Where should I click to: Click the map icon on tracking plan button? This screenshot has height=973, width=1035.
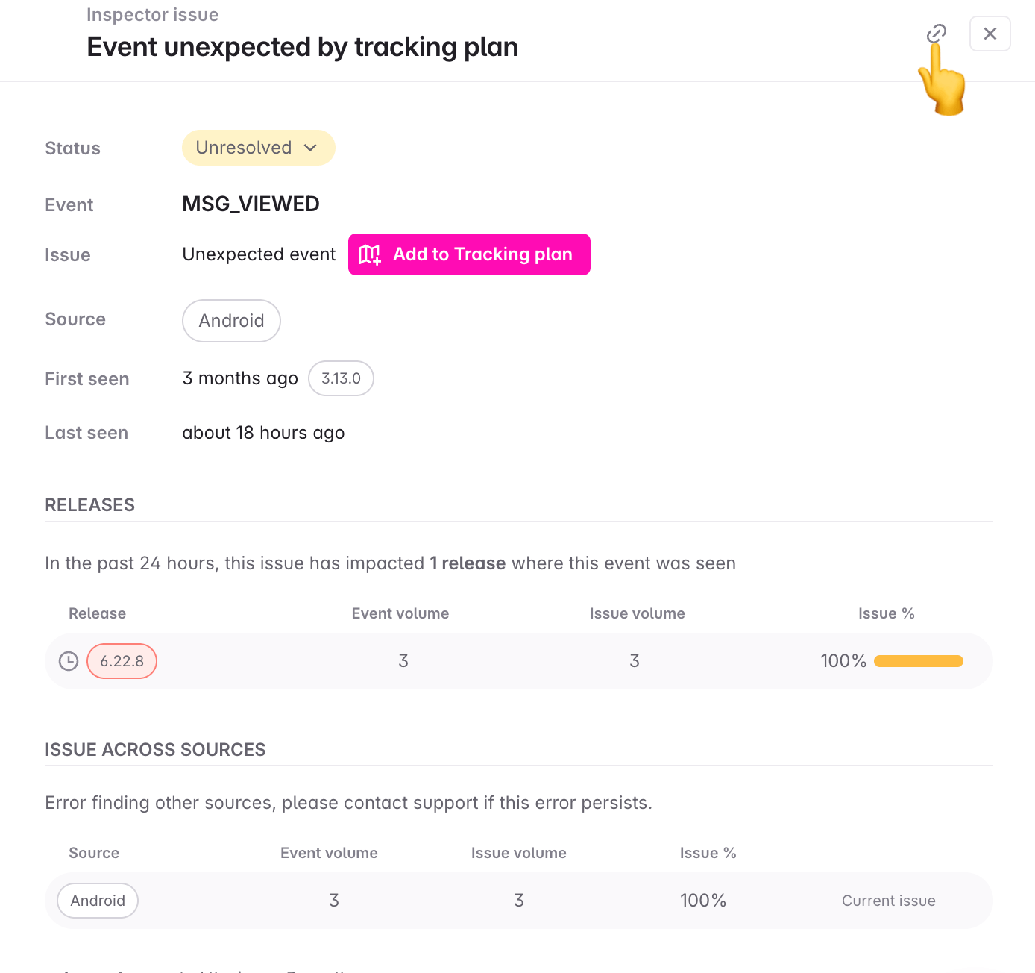pos(370,255)
